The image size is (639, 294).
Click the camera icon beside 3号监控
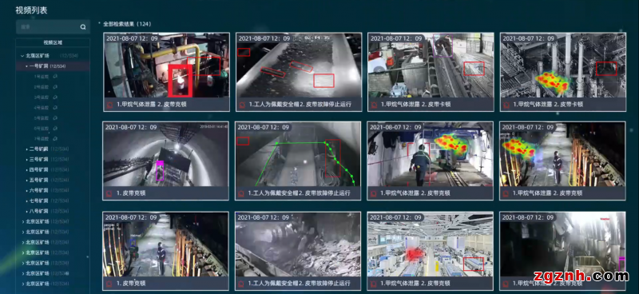click(55, 97)
